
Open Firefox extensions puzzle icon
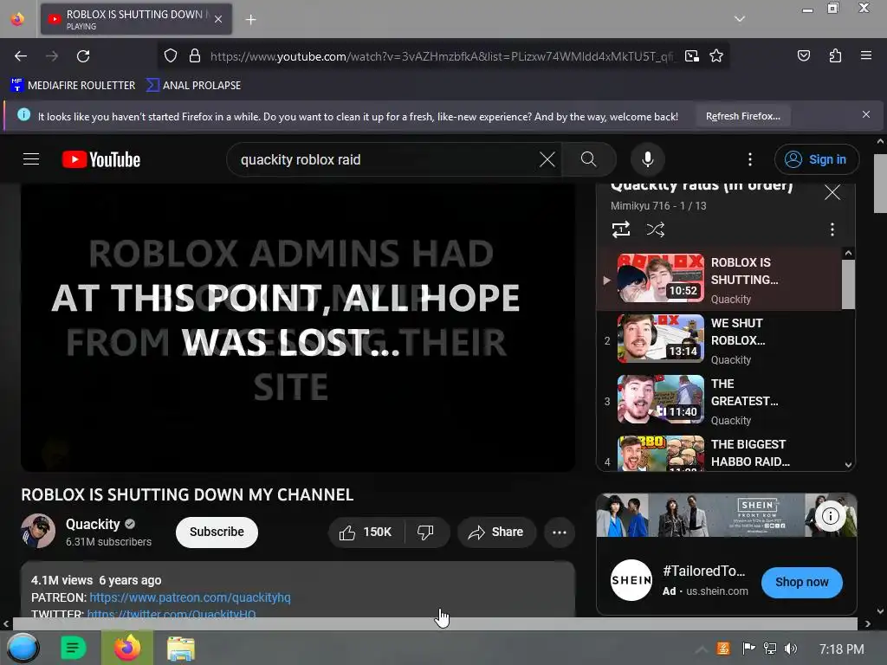click(x=835, y=56)
